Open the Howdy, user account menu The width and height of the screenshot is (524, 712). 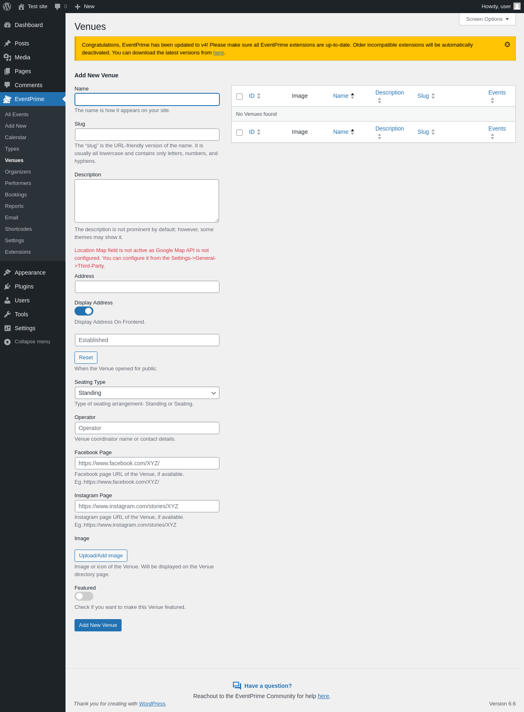(501, 7)
